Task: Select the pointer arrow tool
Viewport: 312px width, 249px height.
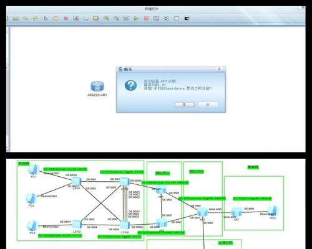Action: click(46, 18)
